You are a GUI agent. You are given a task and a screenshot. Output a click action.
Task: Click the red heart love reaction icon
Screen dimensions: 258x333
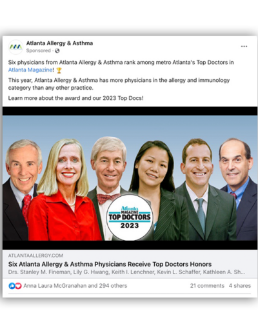18,286
